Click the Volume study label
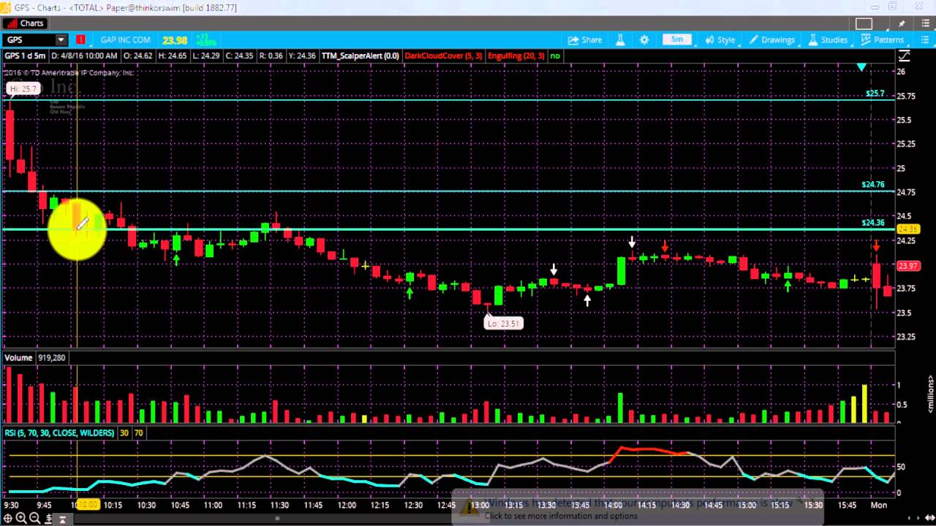The image size is (936, 526). pos(18,357)
